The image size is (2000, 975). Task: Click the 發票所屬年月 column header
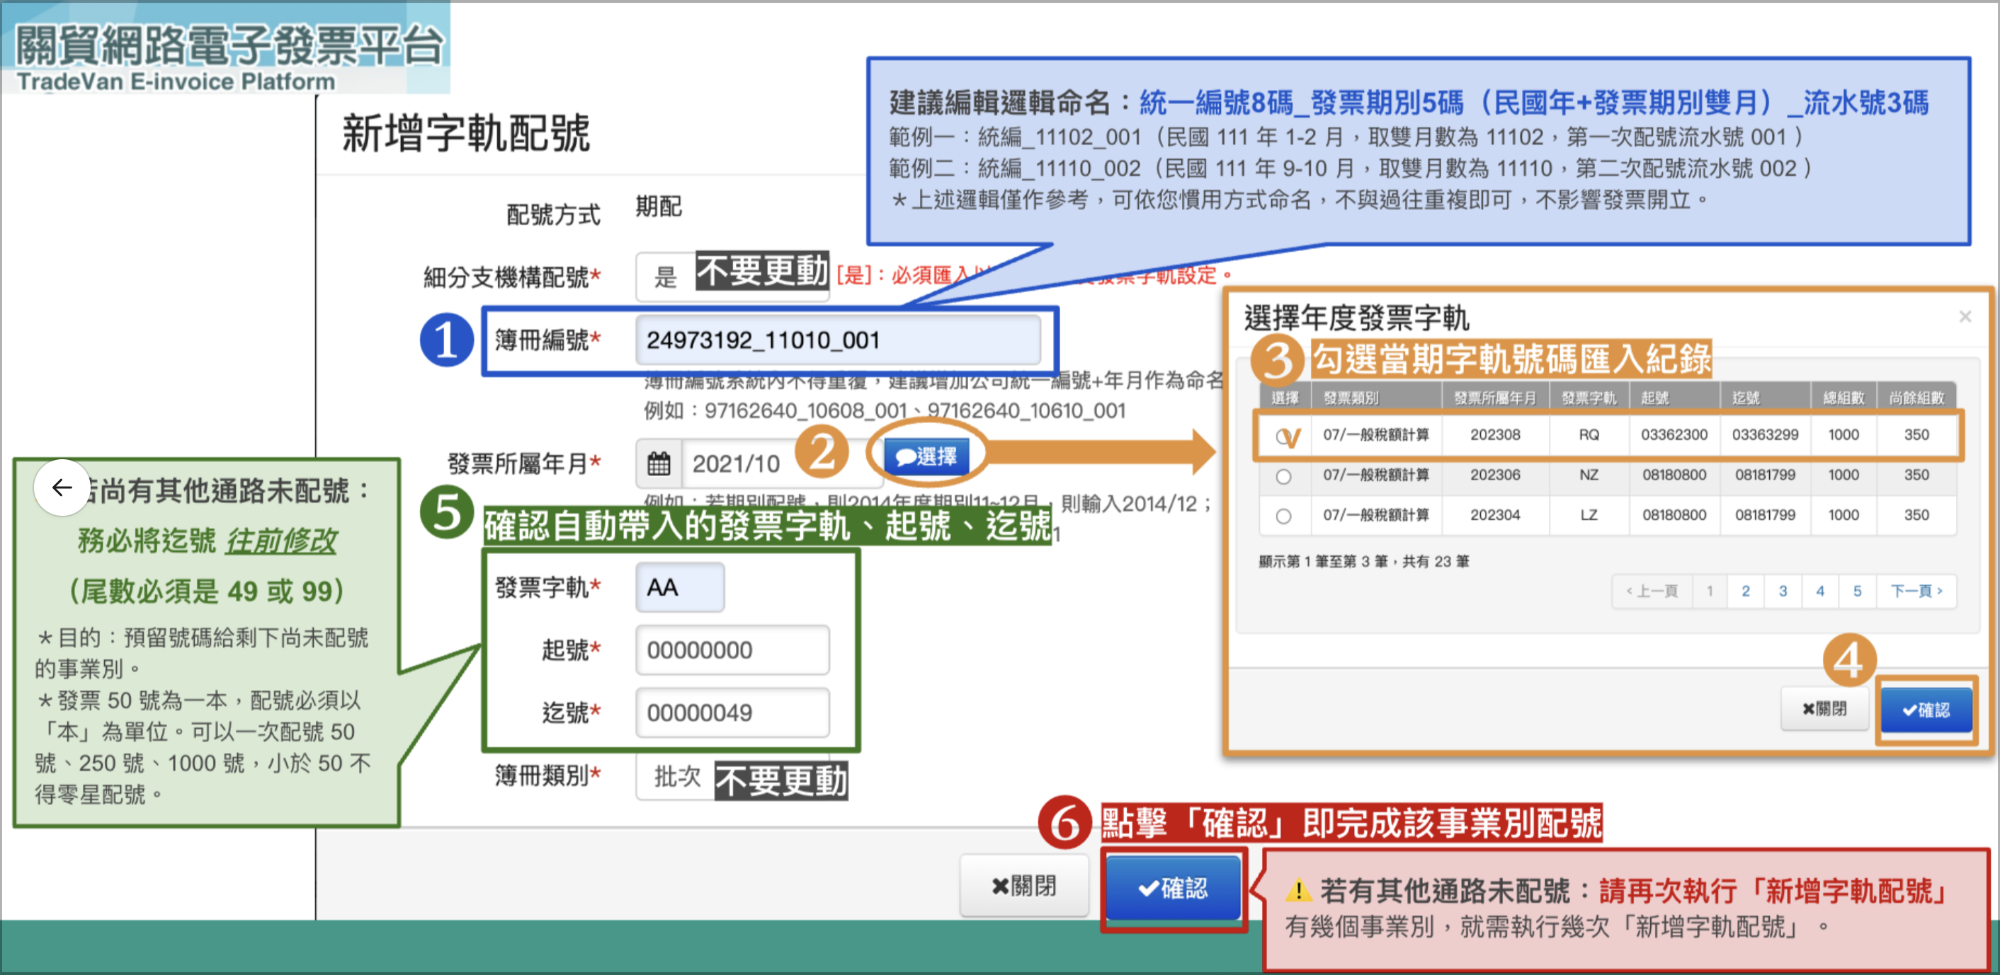tap(1495, 398)
